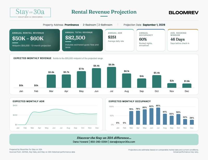Open the Annual ADR $251 card
Image resolution: width=208 pixels, height=160 pixels.
coord(120,40)
